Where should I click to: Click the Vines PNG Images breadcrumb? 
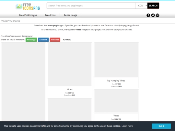click(x=11, y=21)
